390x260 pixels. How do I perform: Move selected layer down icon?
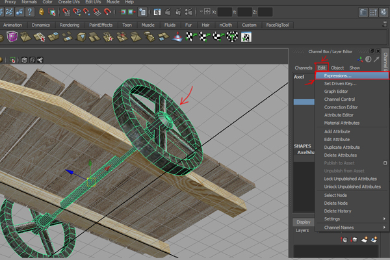[354, 240]
